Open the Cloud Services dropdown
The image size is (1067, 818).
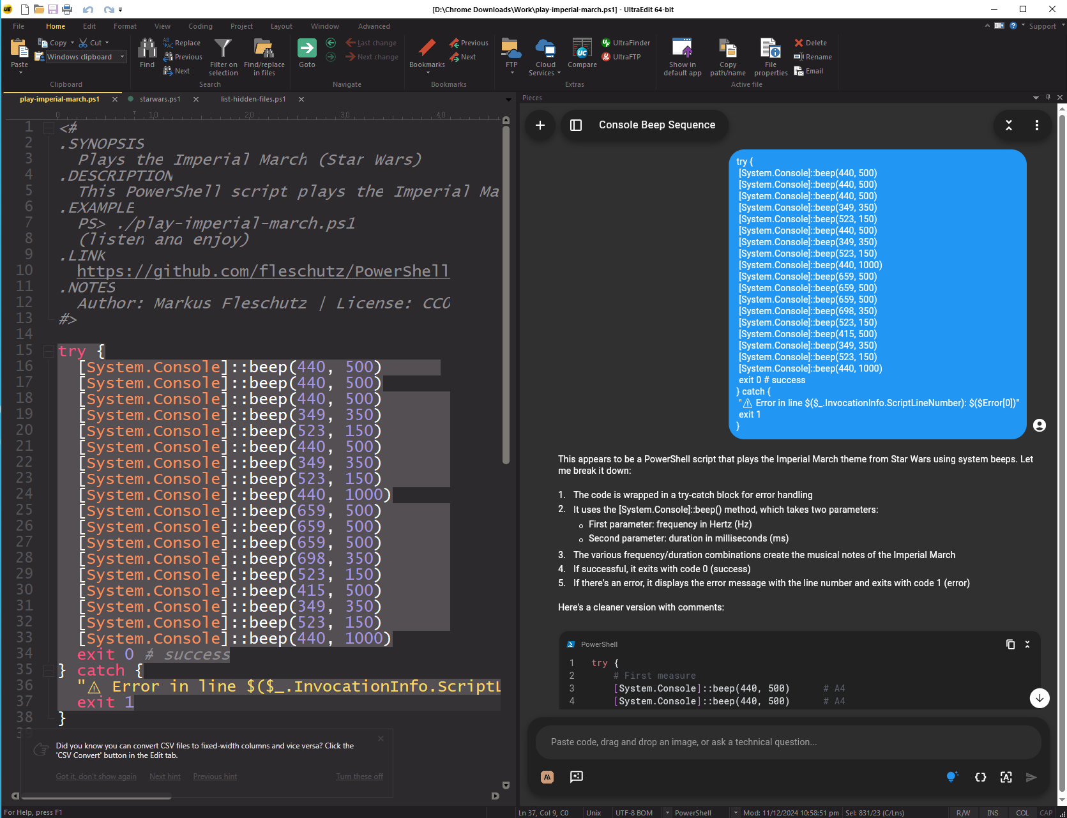[x=559, y=73]
